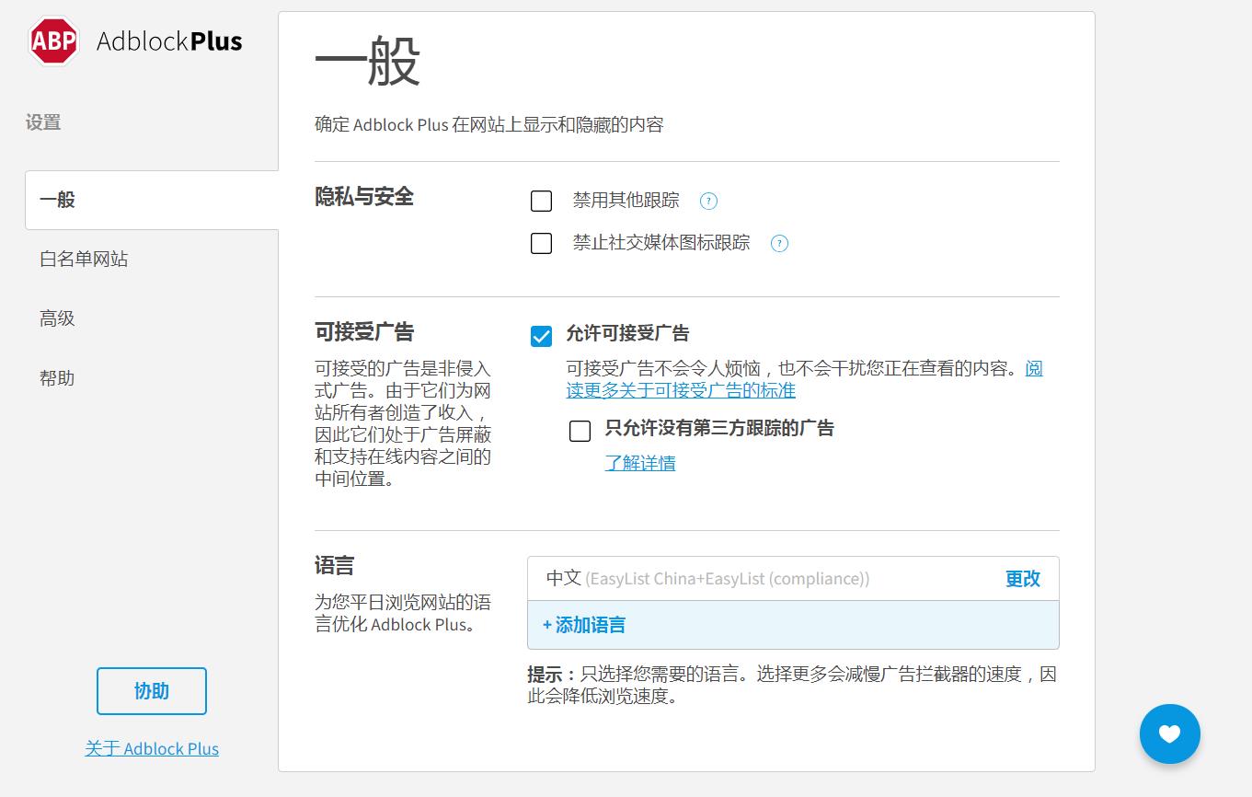Open help tooltip next to 禁止社交媒体图标跟踪
1252x797 pixels.
click(779, 243)
